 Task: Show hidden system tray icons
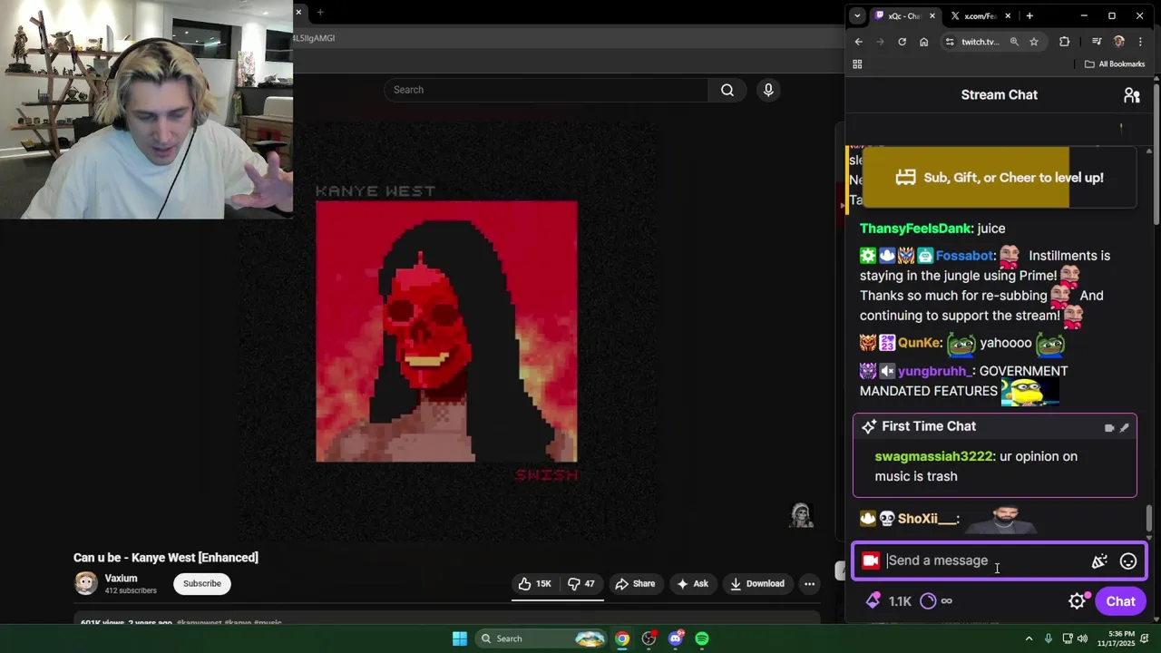click(x=1029, y=638)
